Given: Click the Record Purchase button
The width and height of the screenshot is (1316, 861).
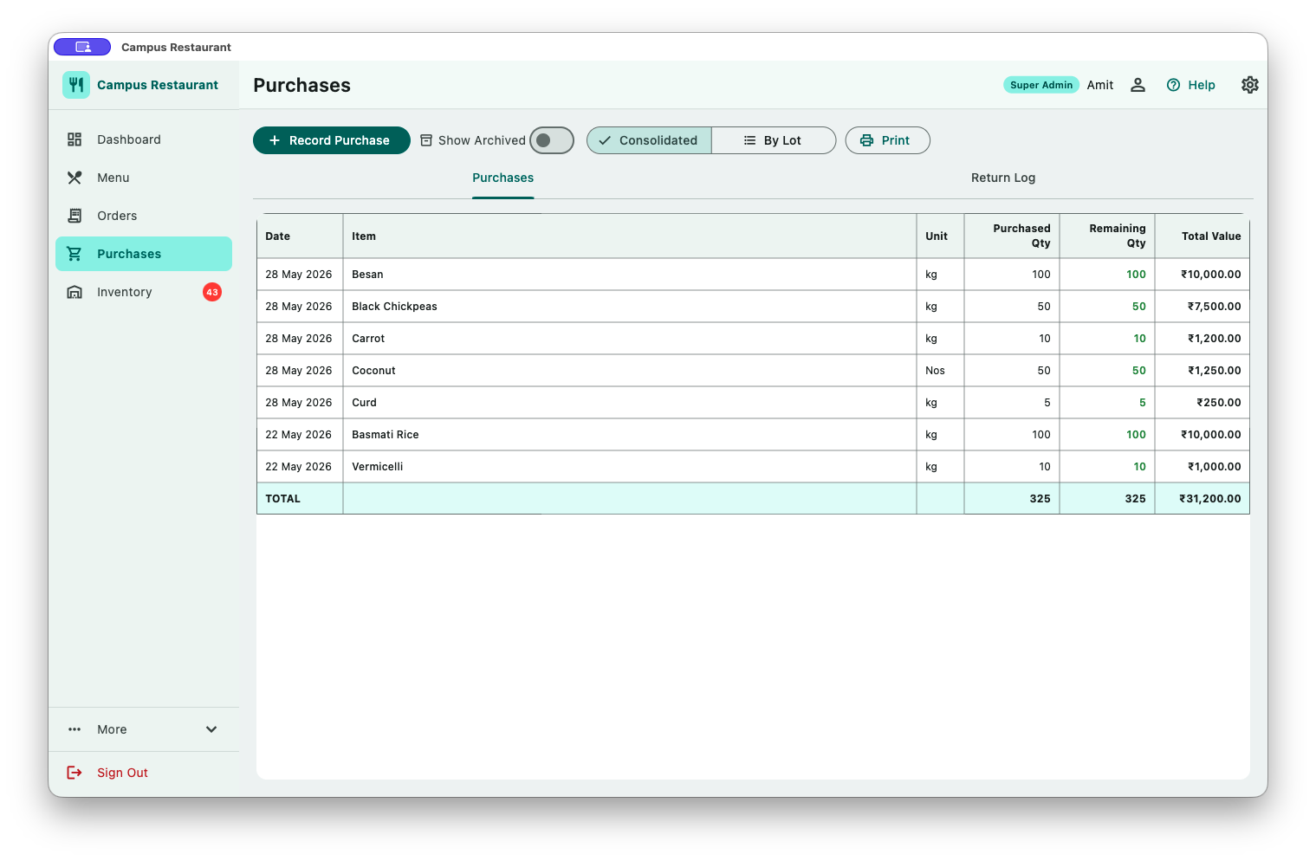Looking at the screenshot, I should pyautogui.click(x=332, y=140).
